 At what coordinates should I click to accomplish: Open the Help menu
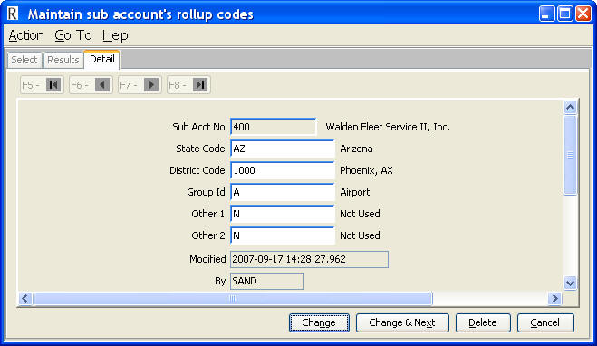tap(115, 35)
